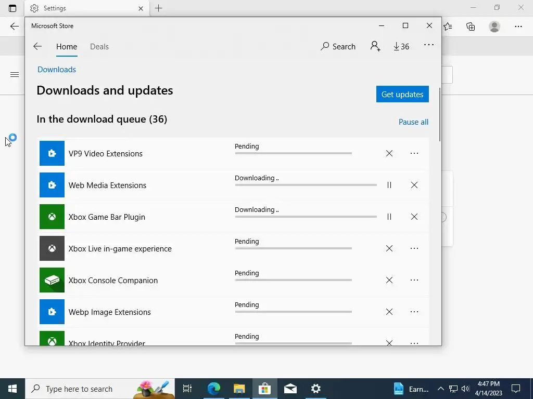Open Microsoft Store from the taskbar
Image resolution: width=533 pixels, height=399 pixels.
tap(264, 389)
